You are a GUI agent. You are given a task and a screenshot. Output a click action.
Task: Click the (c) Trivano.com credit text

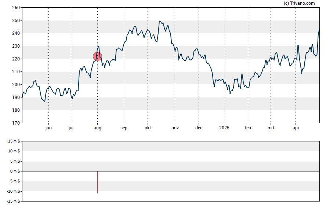[x=299, y=3]
